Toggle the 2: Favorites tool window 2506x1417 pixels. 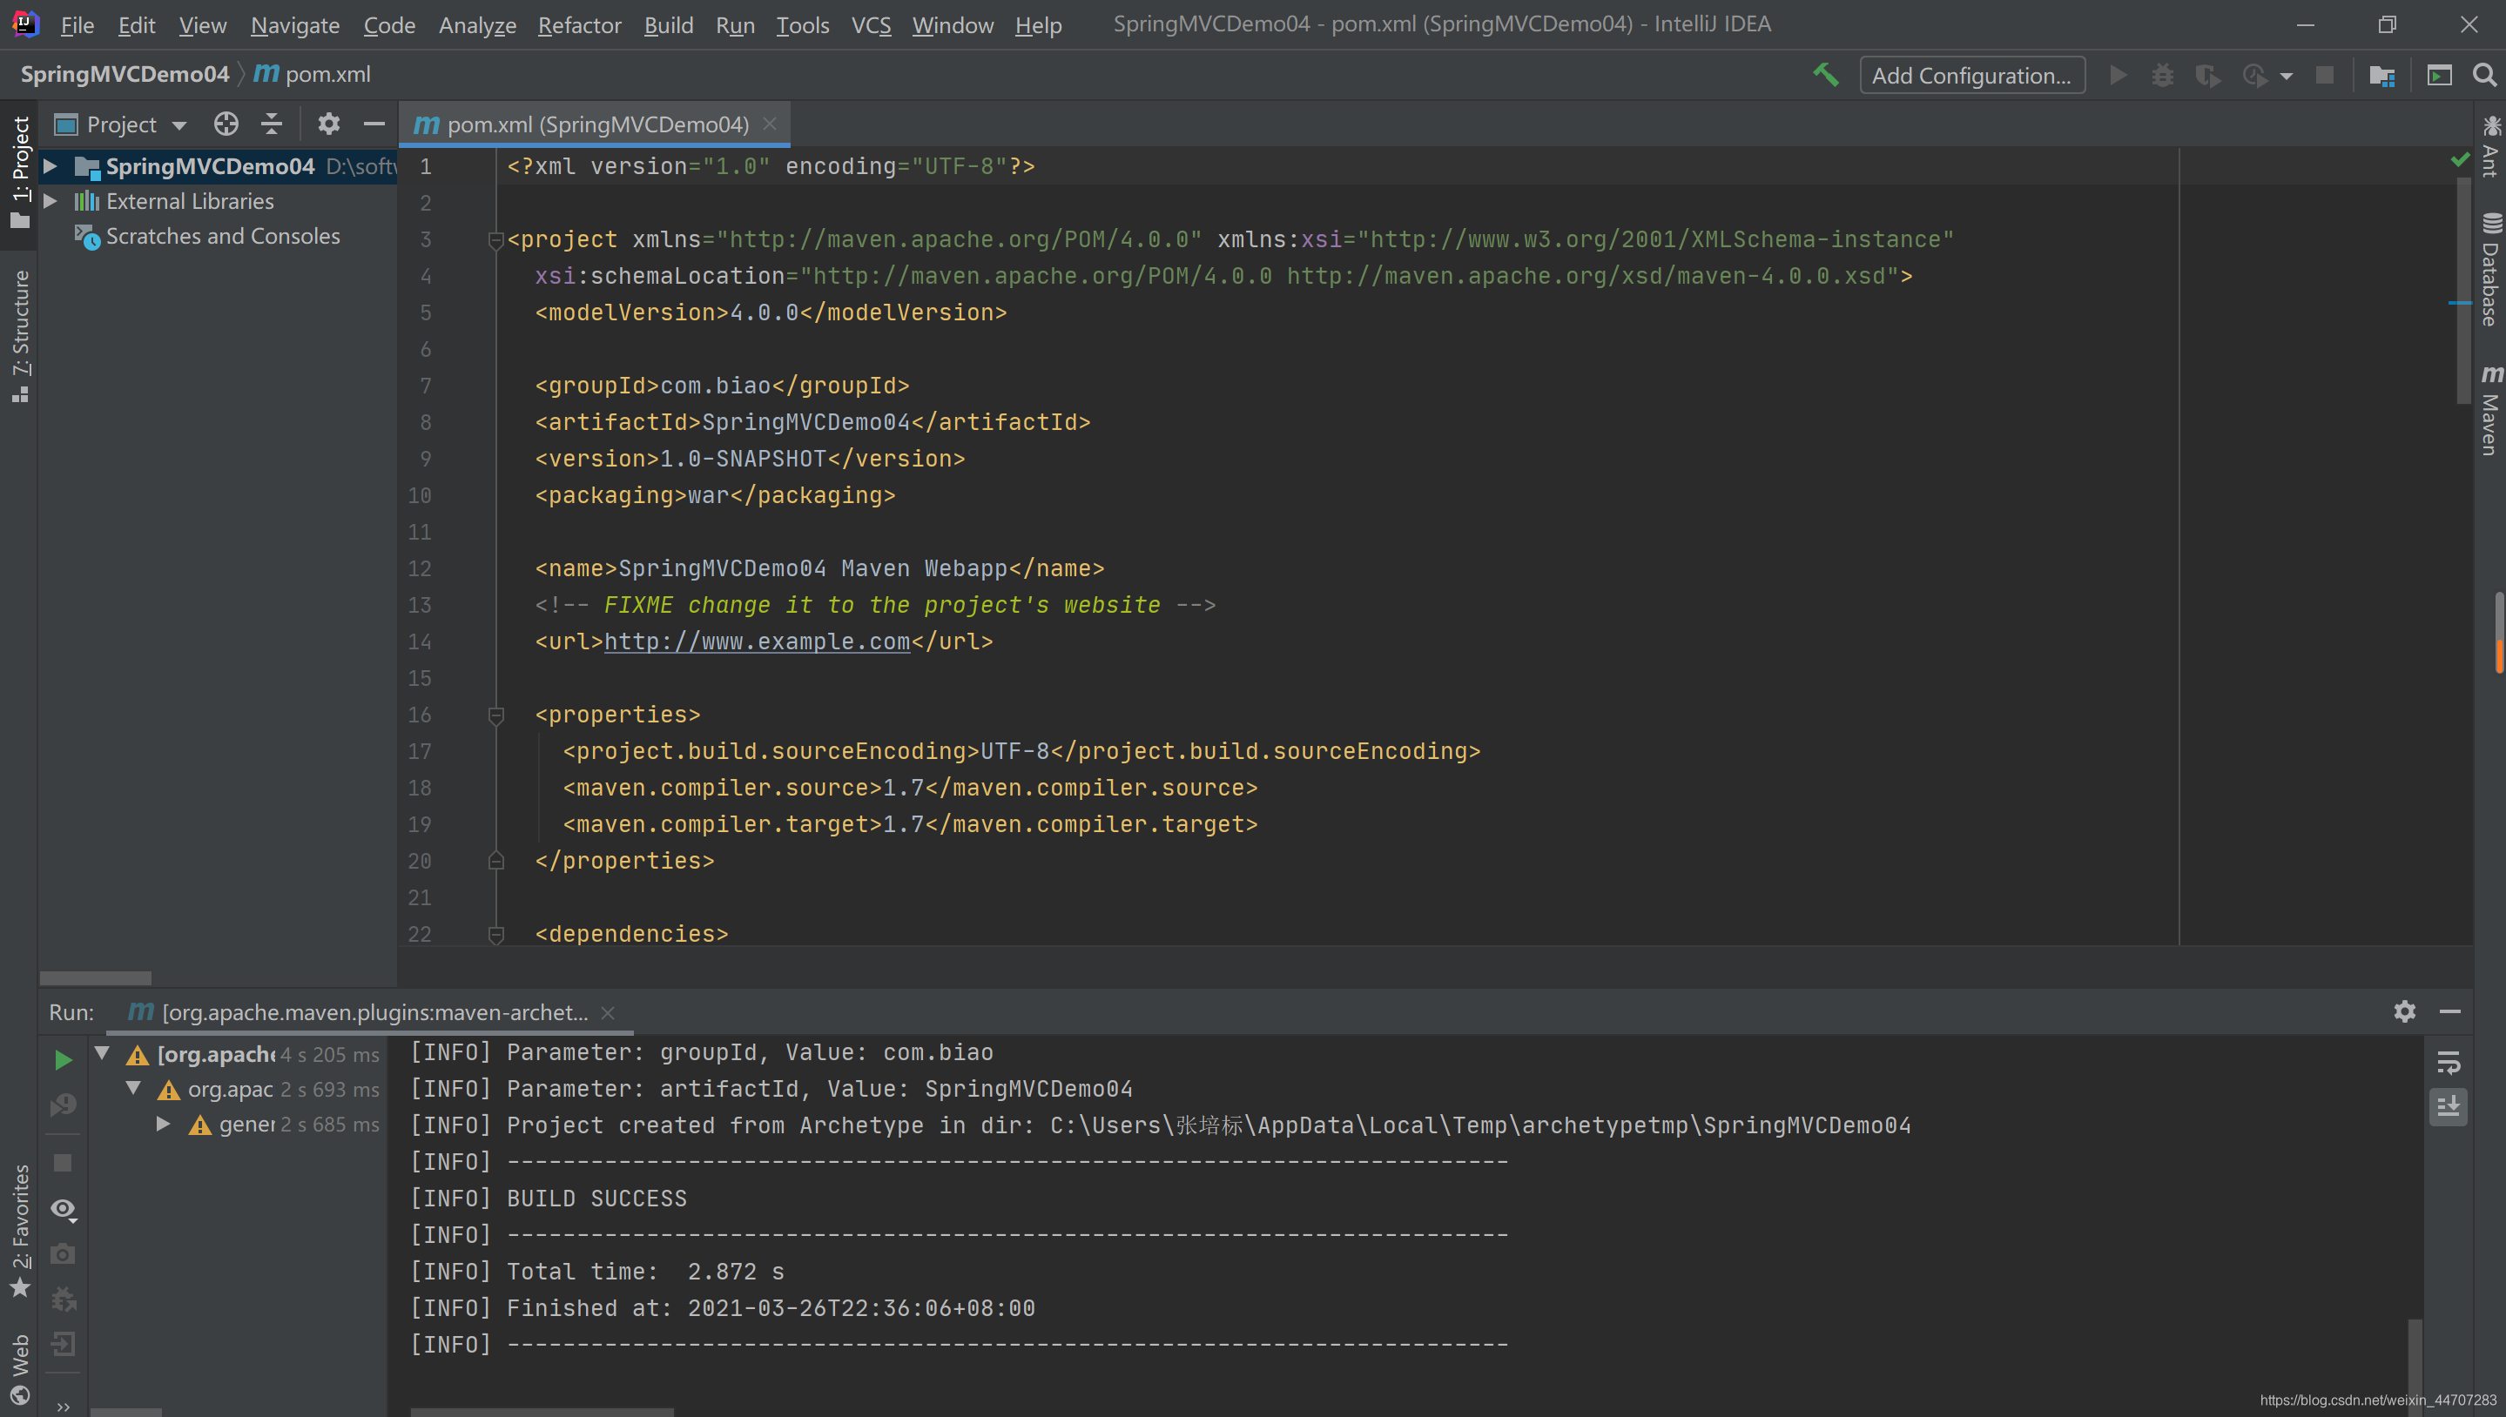[x=19, y=1231]
